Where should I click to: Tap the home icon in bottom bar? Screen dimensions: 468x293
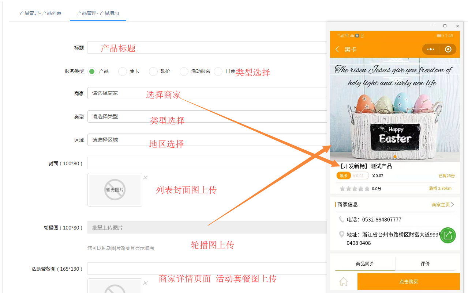(x=343, y=282)
